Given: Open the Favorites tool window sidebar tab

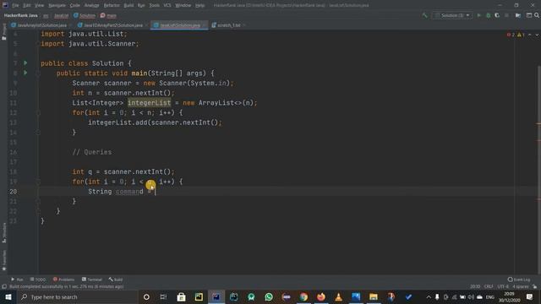Looking at the screenshot, I should (4, 260).
